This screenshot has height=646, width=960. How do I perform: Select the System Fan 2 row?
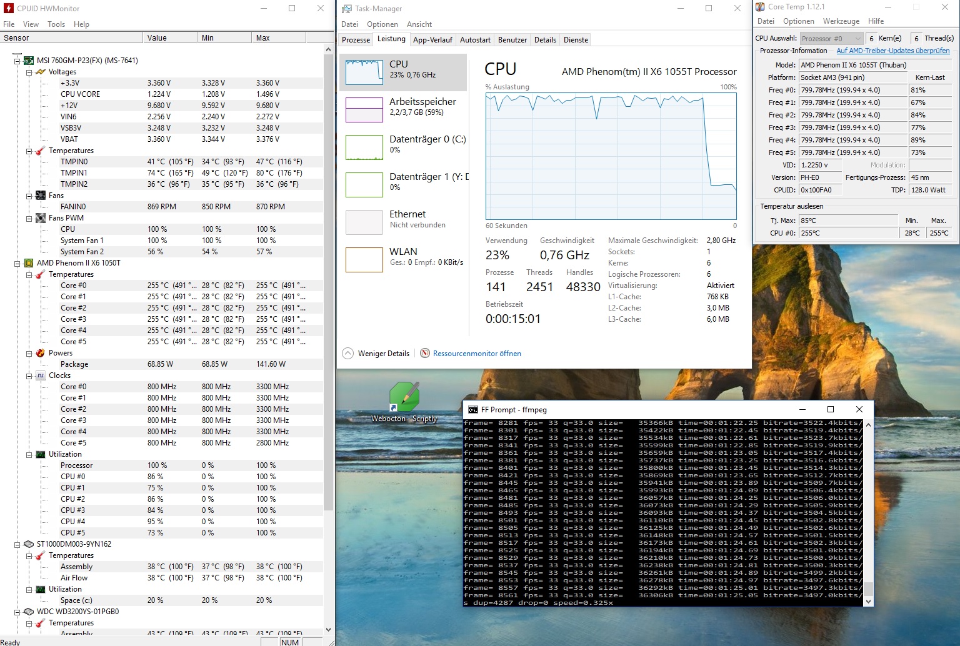(162, 252)
